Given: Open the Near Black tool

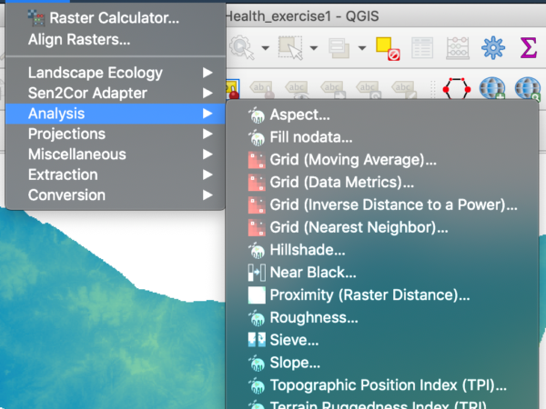Looking at the screenshot, I should pyautogui.click(x=382, y=273).
